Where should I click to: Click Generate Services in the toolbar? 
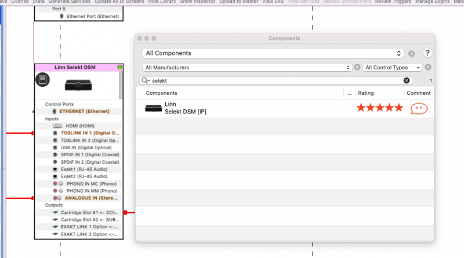click(x=70, y=2)
